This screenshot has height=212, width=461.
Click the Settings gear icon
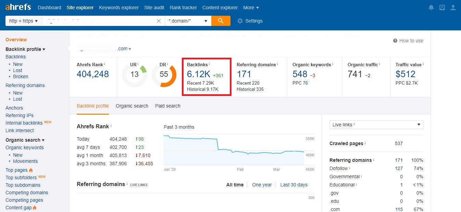240,21
